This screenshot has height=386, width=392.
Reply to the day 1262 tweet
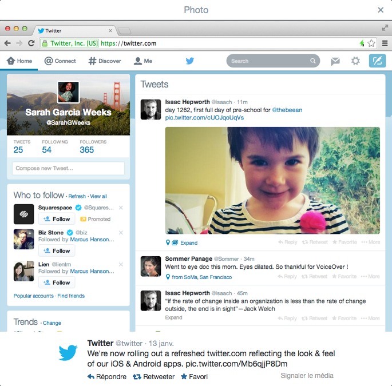288,242
